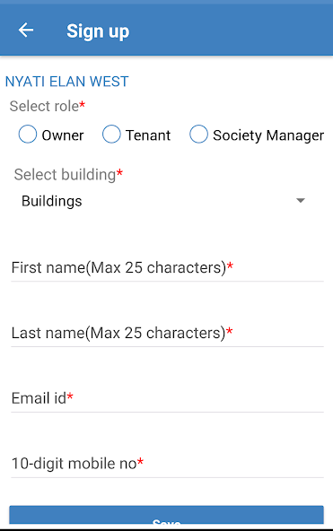
Task: Click the dropdown arrow triangle for Buildings
Action: pyautogui.click(x=301, y=201)
